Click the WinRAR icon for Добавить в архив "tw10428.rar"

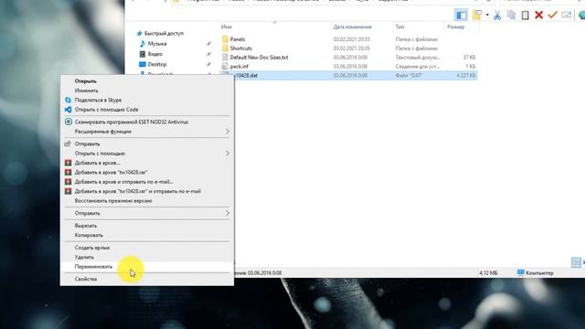(68, 173)
